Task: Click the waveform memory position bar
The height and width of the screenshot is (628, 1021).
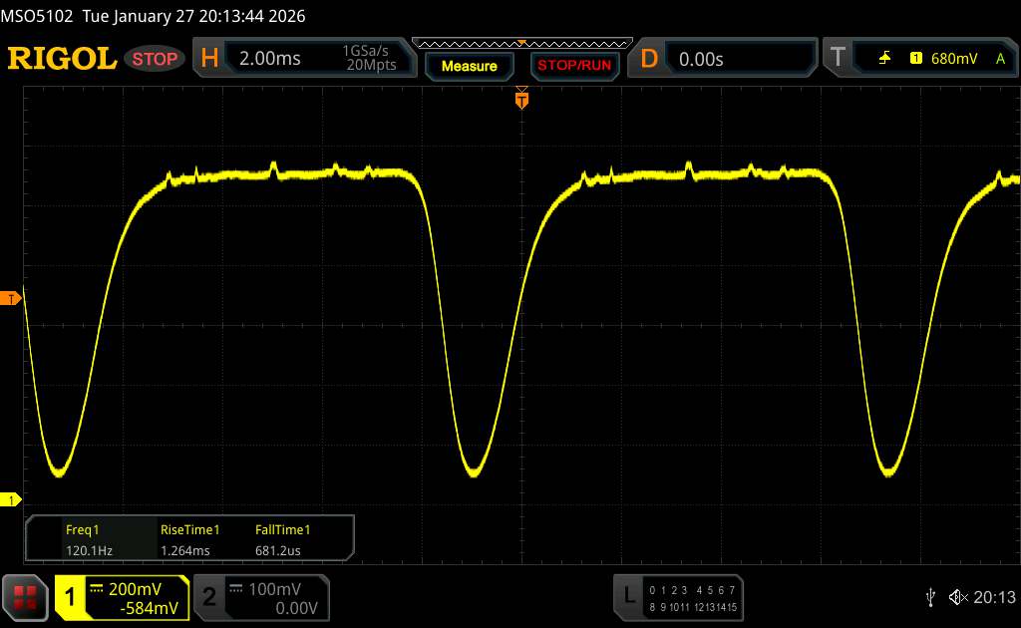Action: 521,43
